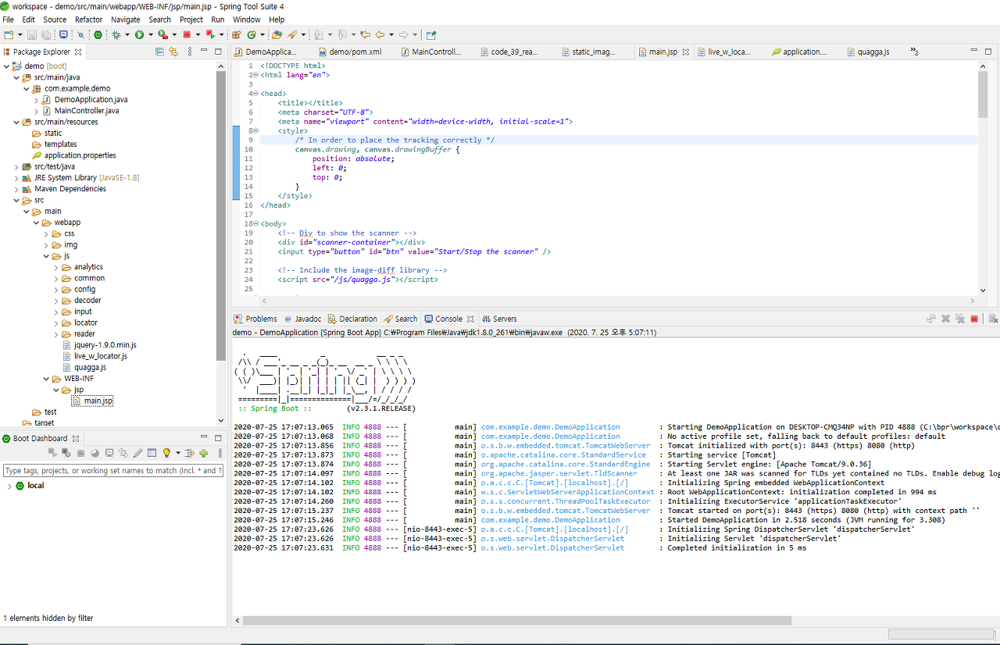Click the lightbulb icon in Boot Dashboard
The width and height of the screenshot is (1000, 645).
[x=166, y=453]
